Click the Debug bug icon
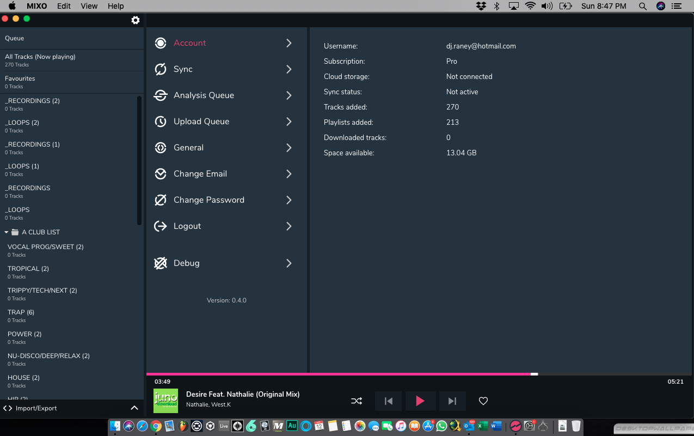This screenshot has height=436, width=694. 160,263
